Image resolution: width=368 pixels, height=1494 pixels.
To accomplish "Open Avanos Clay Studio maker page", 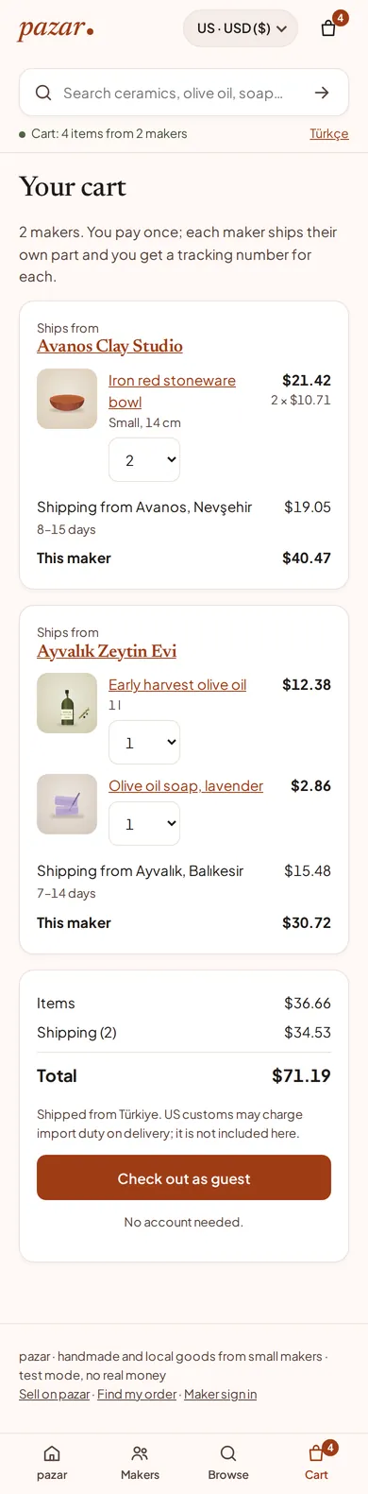I will (109, 346).
